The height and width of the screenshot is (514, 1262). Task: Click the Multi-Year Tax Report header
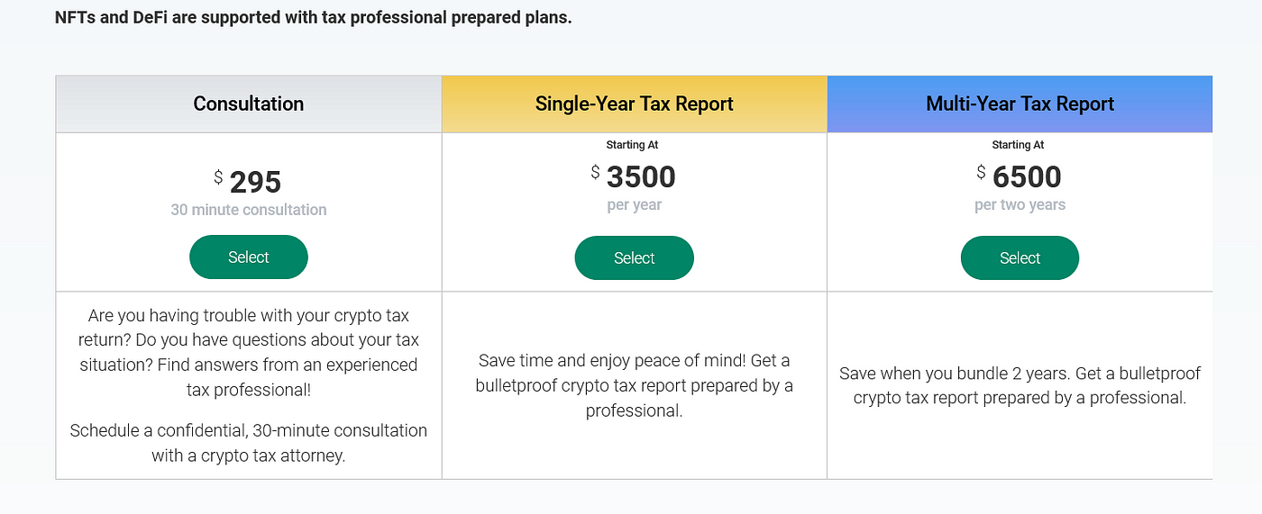1020,104
